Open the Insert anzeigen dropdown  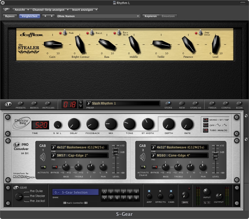tap(84, 10)
